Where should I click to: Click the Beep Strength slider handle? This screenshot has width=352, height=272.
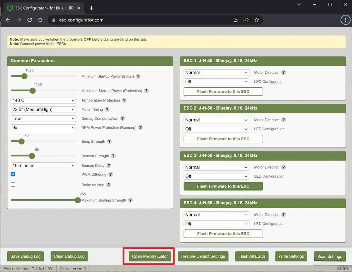pos(22,142)
